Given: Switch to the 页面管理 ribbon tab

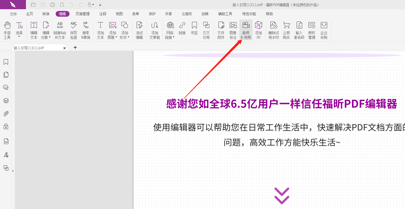Looking at the screenshot, I should pyautogui.click(x=83, y=14).
